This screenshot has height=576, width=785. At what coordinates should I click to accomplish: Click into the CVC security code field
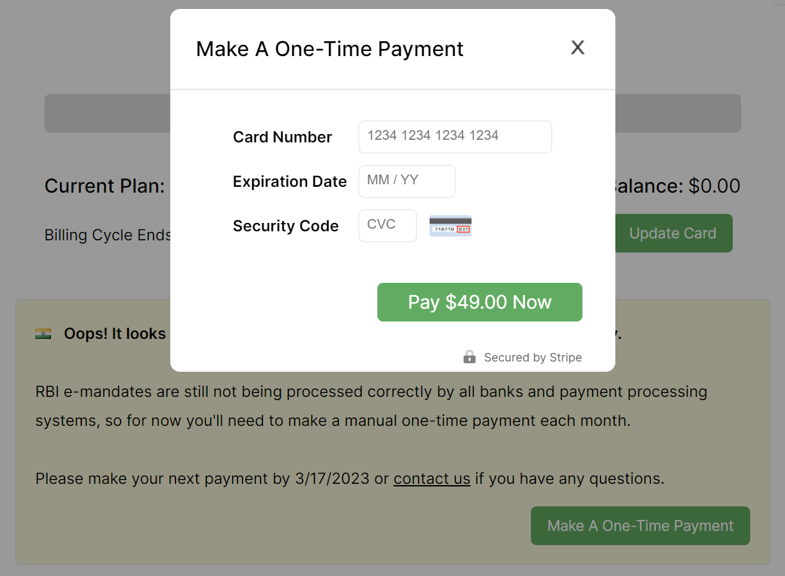(387, 226)
